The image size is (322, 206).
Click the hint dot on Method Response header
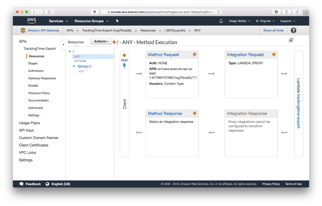tap(195, 113)
